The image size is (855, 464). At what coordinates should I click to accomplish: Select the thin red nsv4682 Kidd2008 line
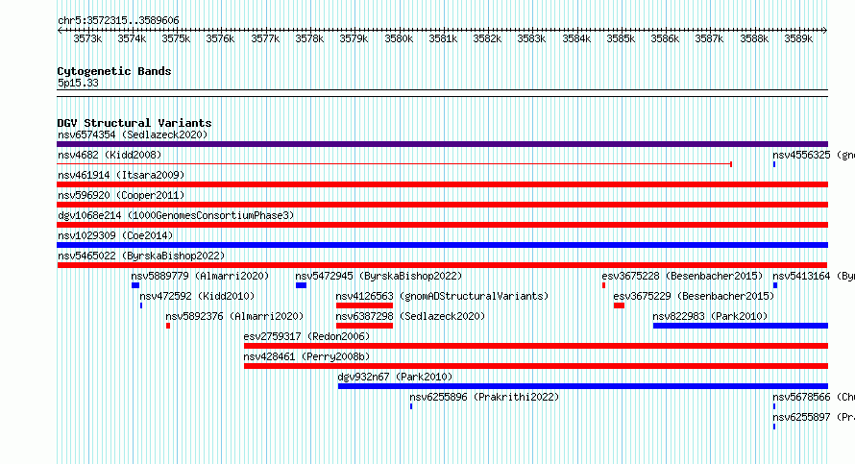pos(394,163)
